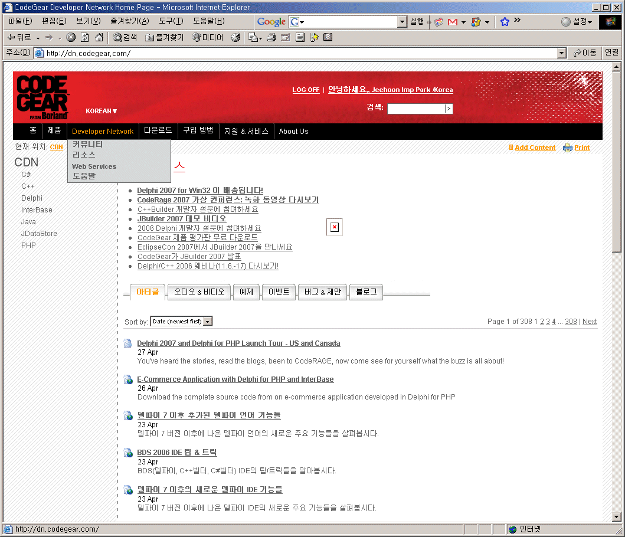This screenshot has width=625, height=537.
Task: Click the printer icon next to Print link
Action: coord(568,148)
